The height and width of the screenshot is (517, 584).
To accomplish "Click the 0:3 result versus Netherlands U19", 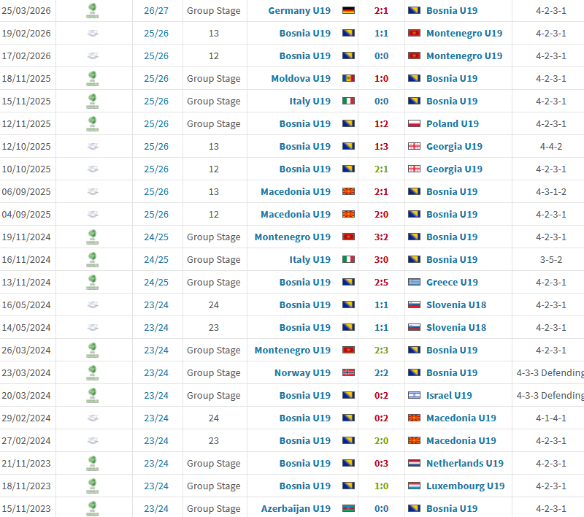I will click(x=381, y=464).
